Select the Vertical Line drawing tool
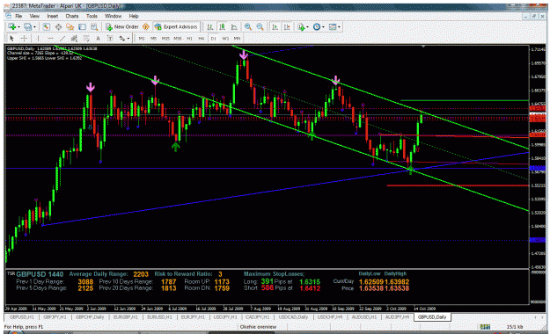550x334 pixels. (38, 39)
